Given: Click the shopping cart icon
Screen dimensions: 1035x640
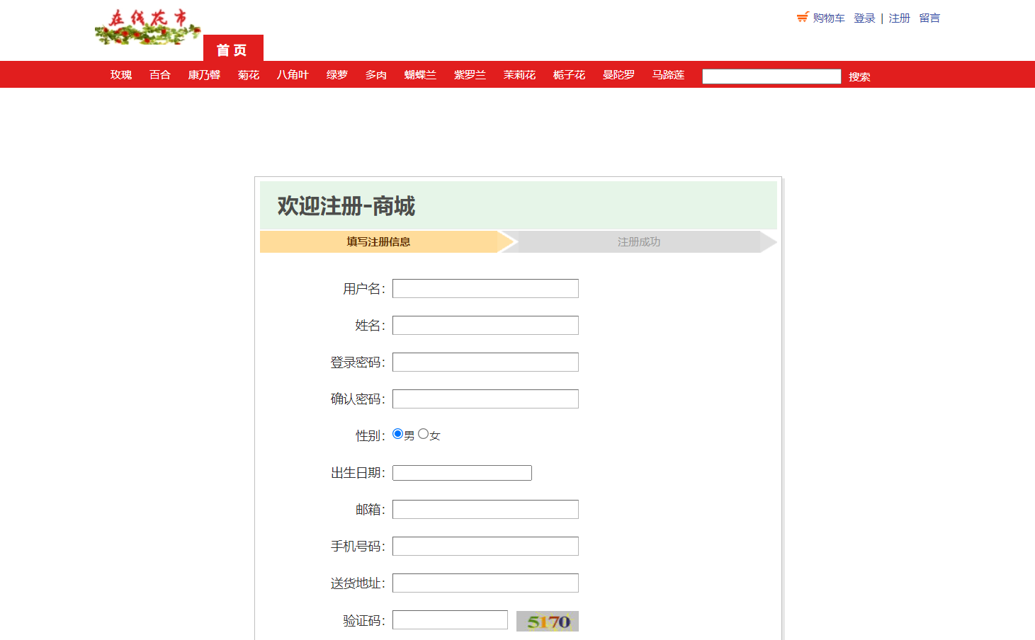Looking at the screenshot, I should click(x=802, y=17).
